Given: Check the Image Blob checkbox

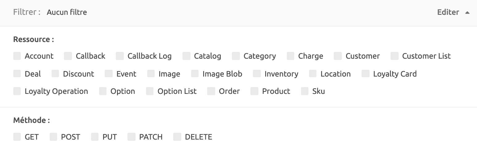Looking at the screenshot, I should 195,74.
